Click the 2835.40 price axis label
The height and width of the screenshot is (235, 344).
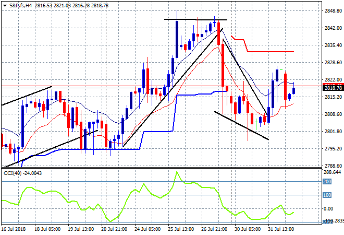tap(333, 45)
